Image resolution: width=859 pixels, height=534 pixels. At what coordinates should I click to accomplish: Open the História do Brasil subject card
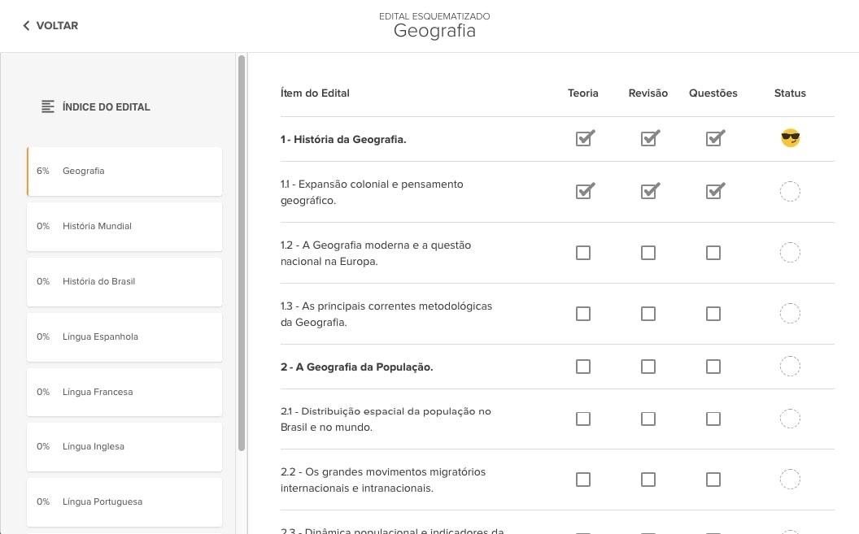click(124, 282)
